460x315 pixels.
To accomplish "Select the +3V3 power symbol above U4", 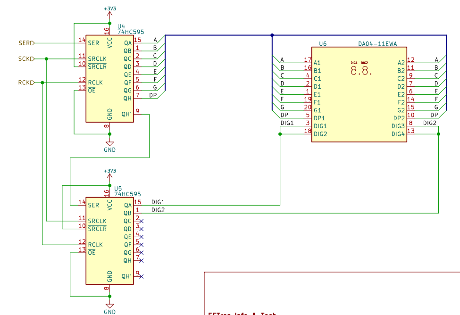I will click(x=109, y=12).
